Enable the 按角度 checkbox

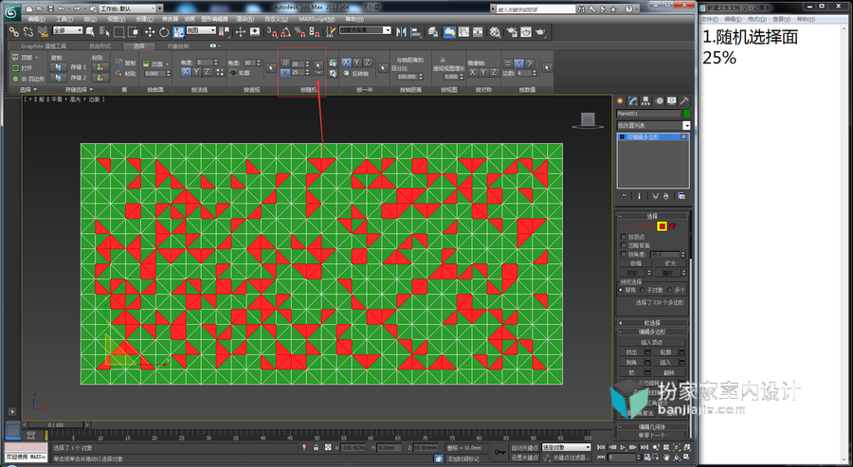pyautogui.click(x=624, y=254)
